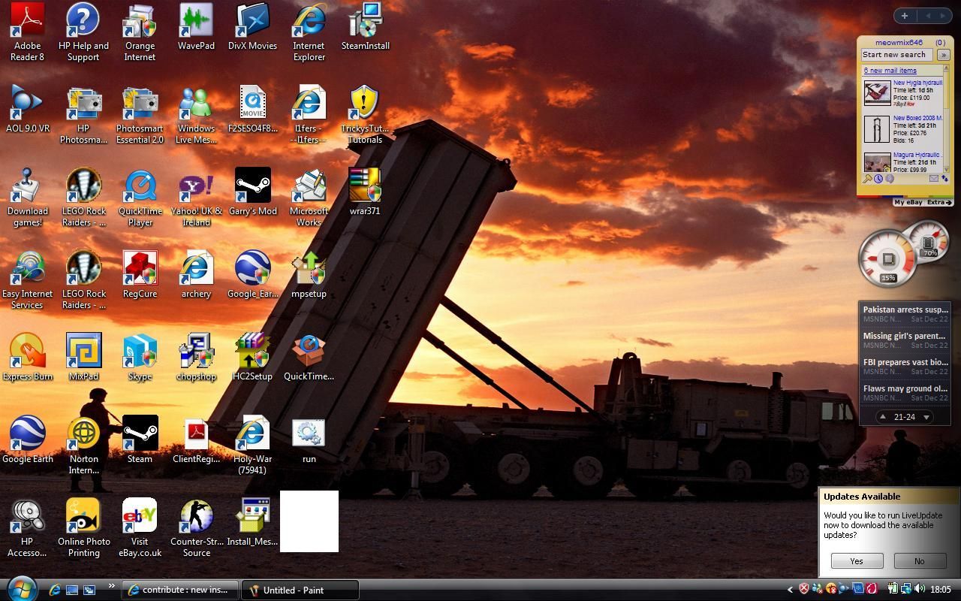
Task: Click No in Updates Available popup
Action: [x=919, y=561]
